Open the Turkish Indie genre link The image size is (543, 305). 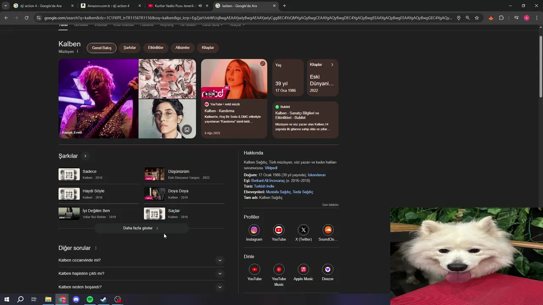tap(264, 186)
